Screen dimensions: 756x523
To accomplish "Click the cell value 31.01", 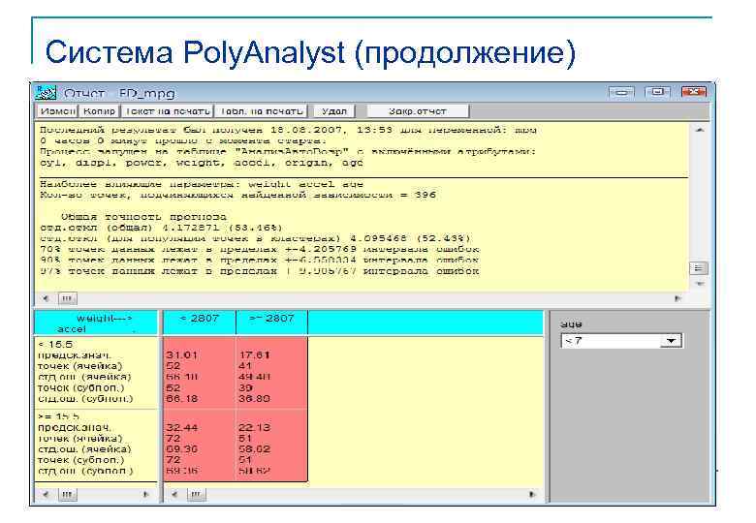I will click(x=181, y=354).
